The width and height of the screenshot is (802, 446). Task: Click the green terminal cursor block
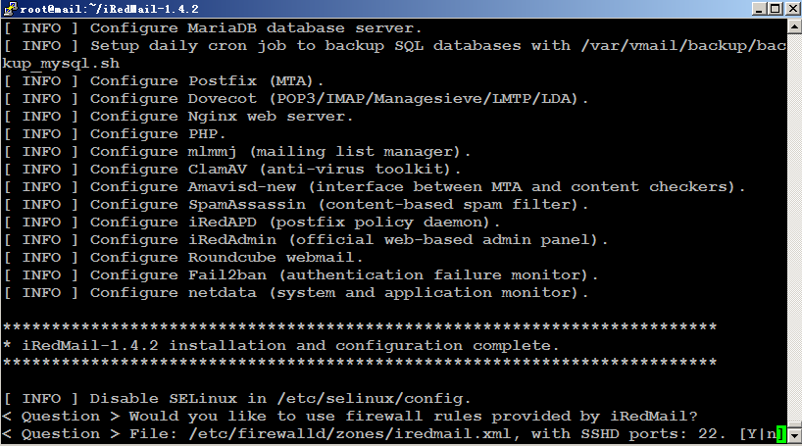[781, 434]
